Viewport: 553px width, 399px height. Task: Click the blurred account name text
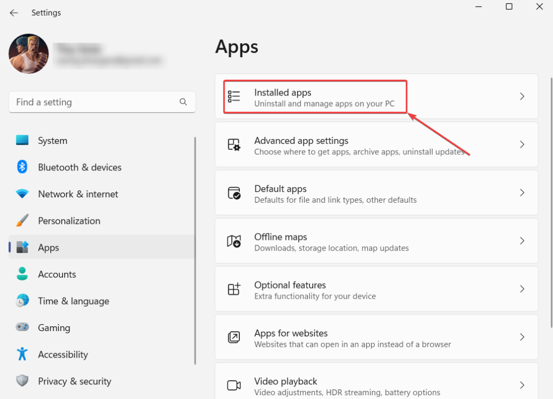(x=80, y=48)
